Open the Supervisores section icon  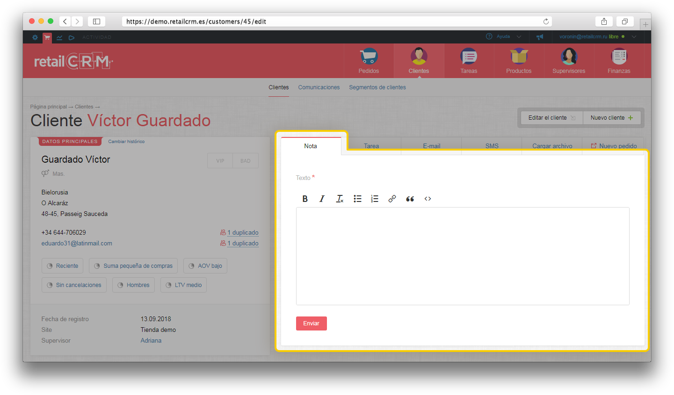(569, 61)
